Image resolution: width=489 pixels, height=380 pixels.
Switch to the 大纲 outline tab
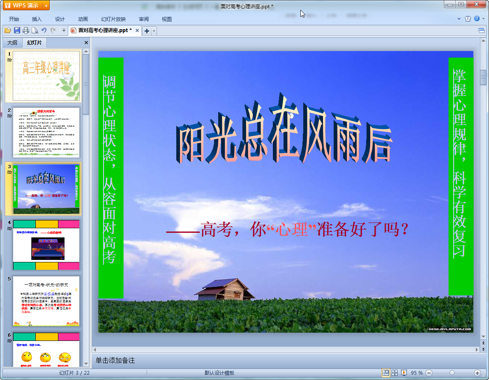pyautogui.click(x=12, y=42)
